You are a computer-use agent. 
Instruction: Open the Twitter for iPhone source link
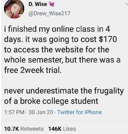(x=79, y=112)
